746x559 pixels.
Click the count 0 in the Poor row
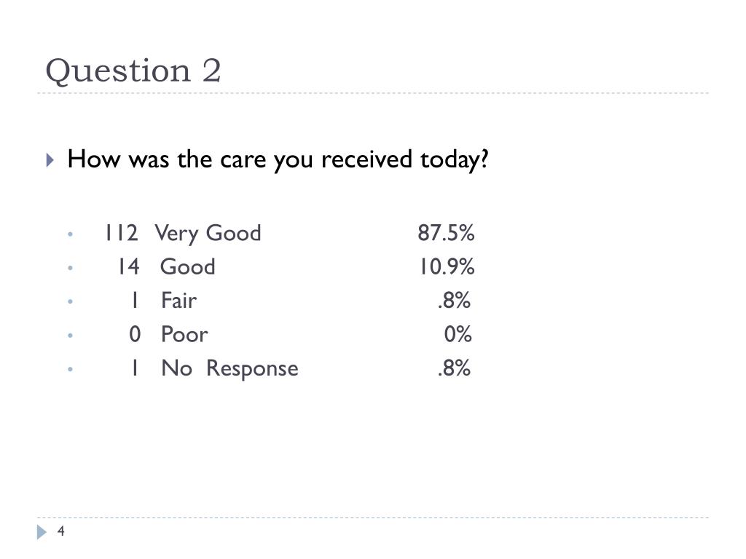coord(135,334)
